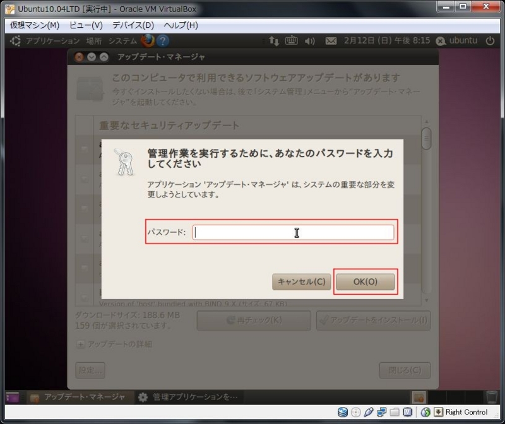Open the help icon in the panel

pyautogui.click(x=163, y=41)
